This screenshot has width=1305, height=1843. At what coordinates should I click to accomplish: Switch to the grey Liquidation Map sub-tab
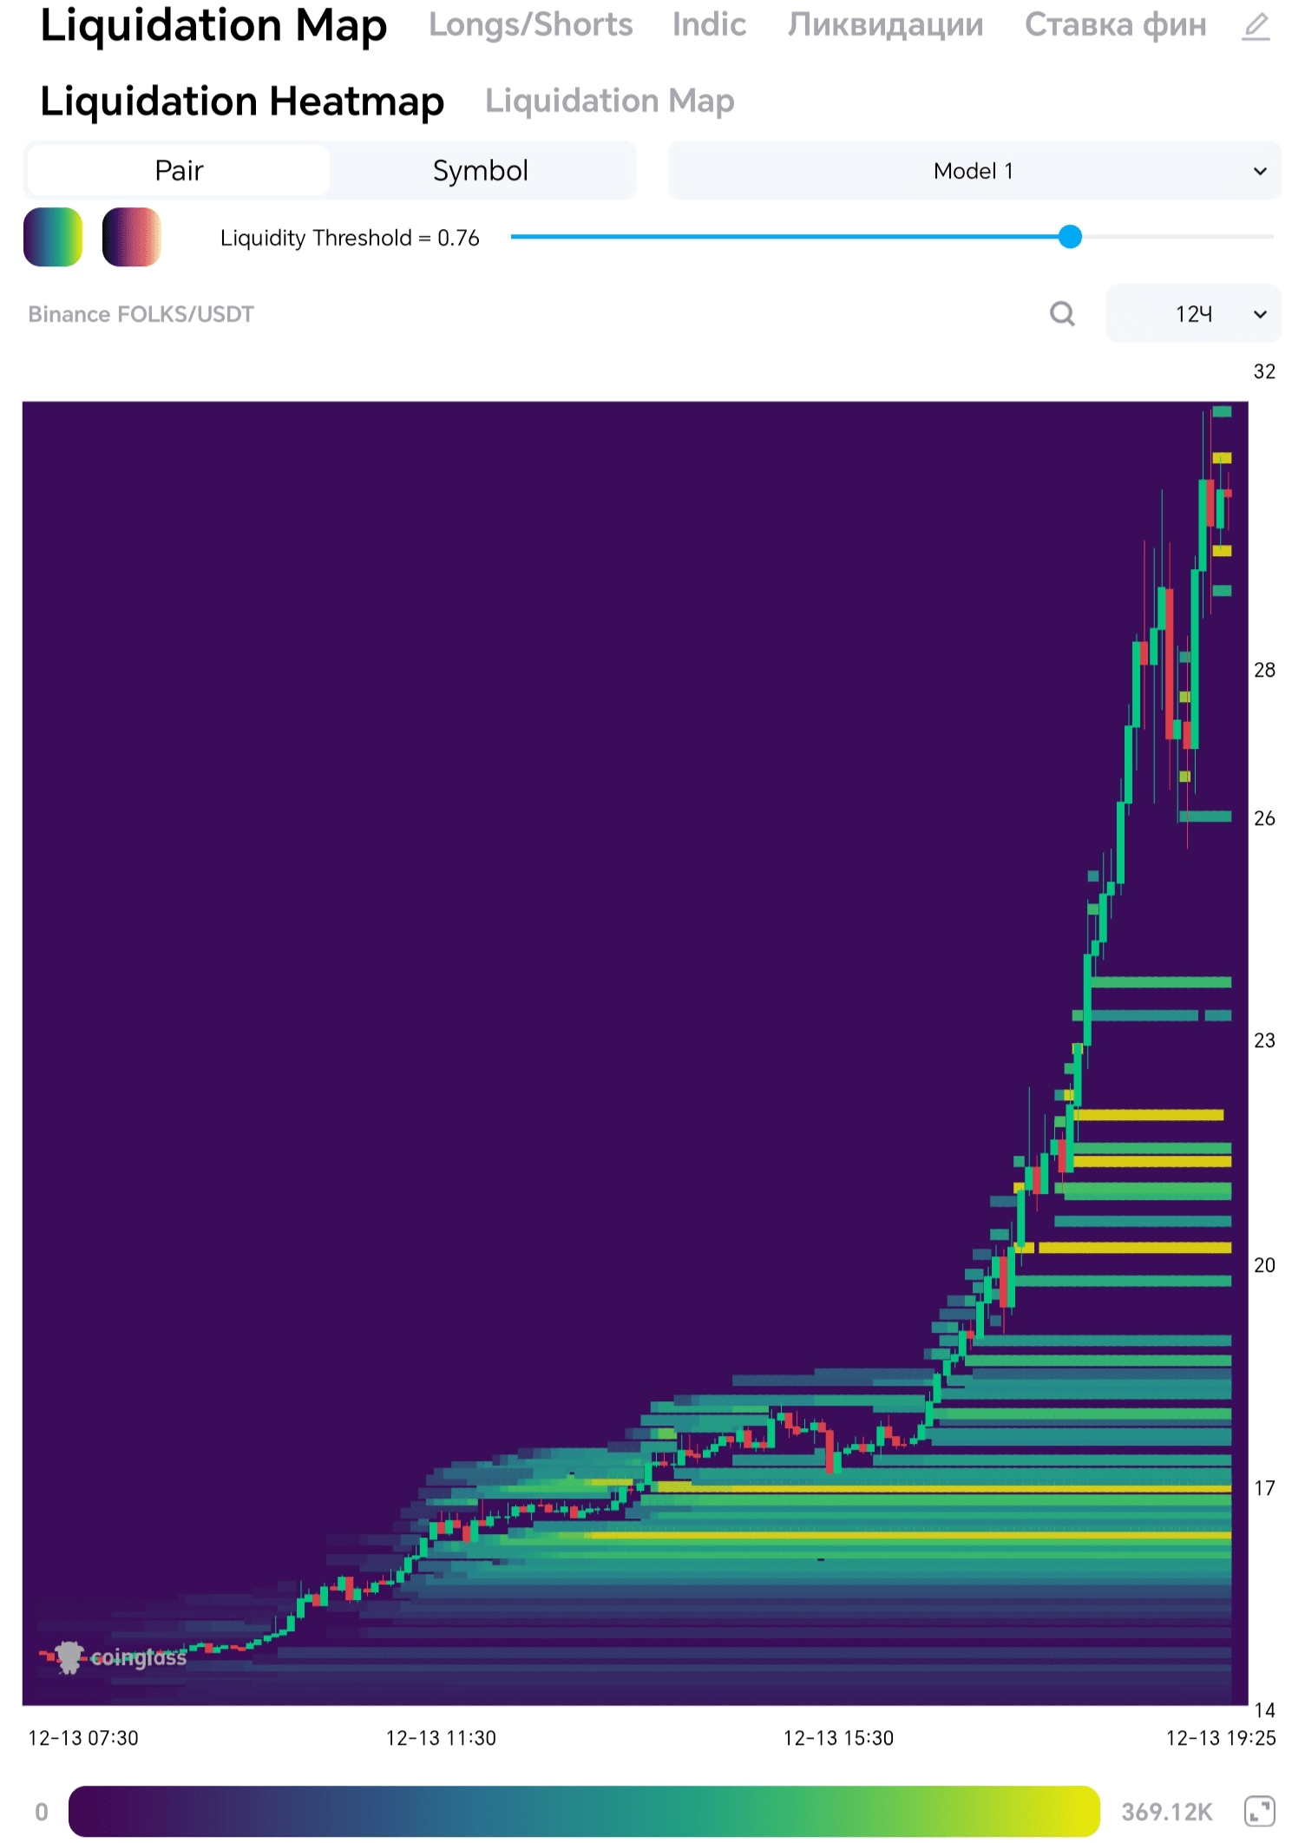610,101
